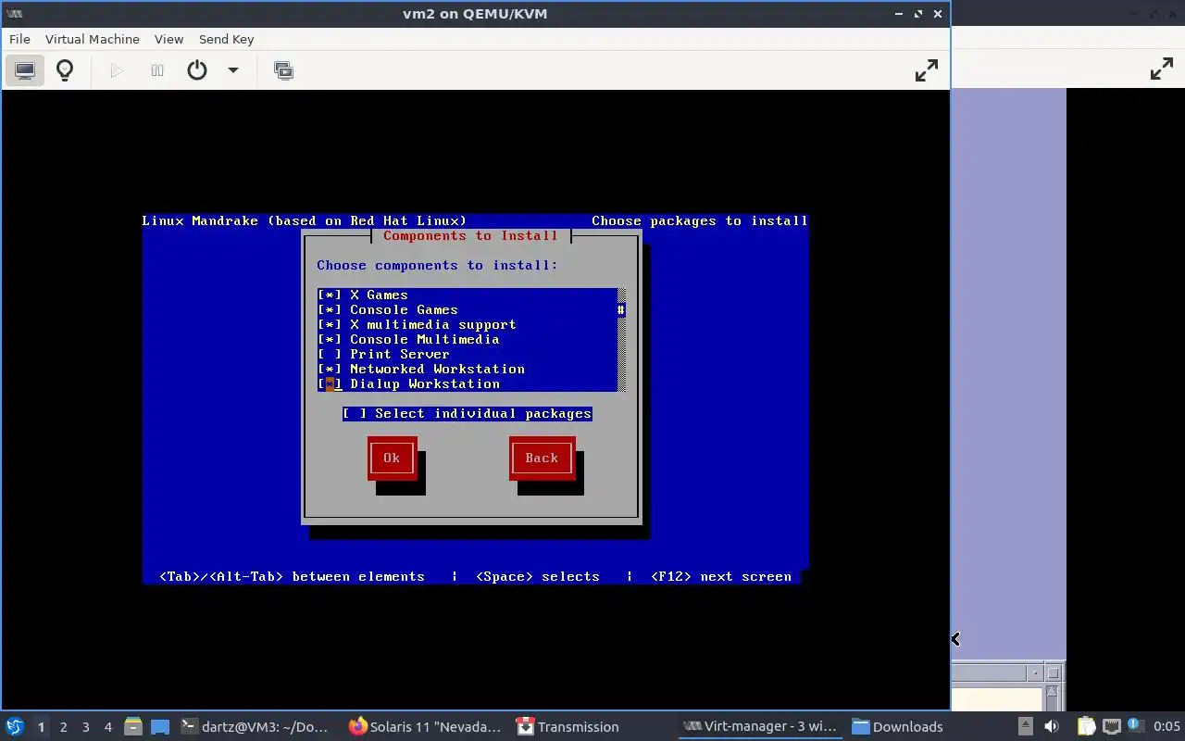The height and width of the screenshot is (741, 1185).
Task: Toggle the X Games component
Action: point(468,295)
